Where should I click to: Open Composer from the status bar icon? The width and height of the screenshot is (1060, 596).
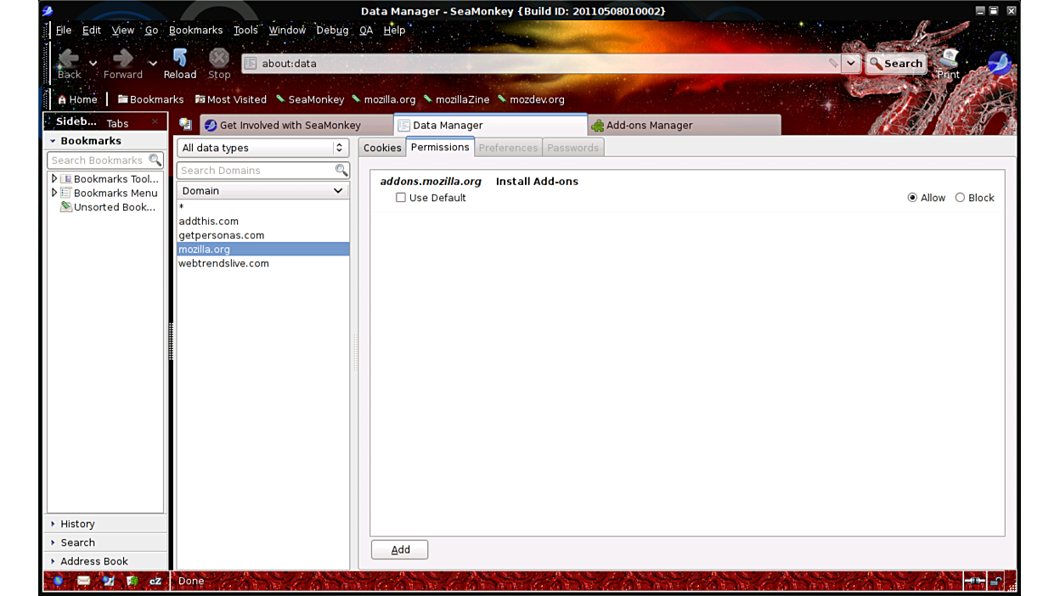[108, 581]
